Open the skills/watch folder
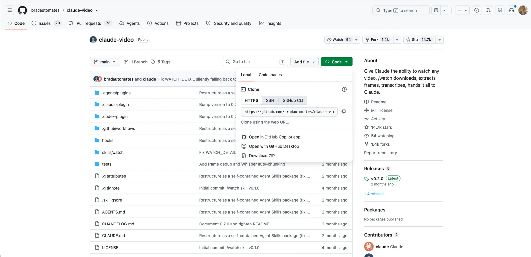The width and height of the screenshot is (531, 257). [113, 153]
